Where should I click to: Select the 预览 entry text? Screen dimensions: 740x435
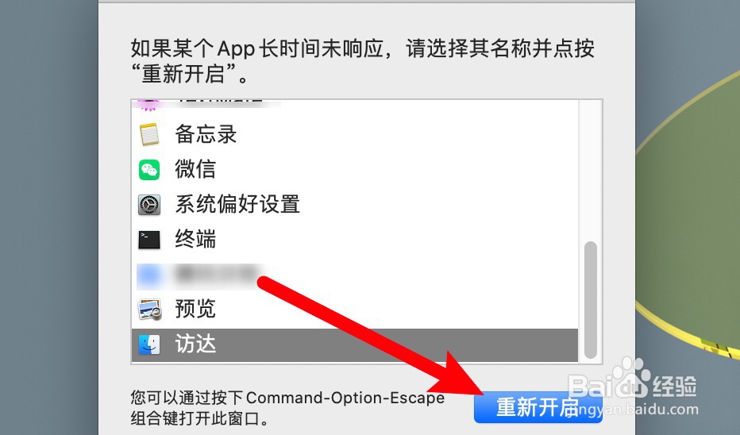(195, 309)
